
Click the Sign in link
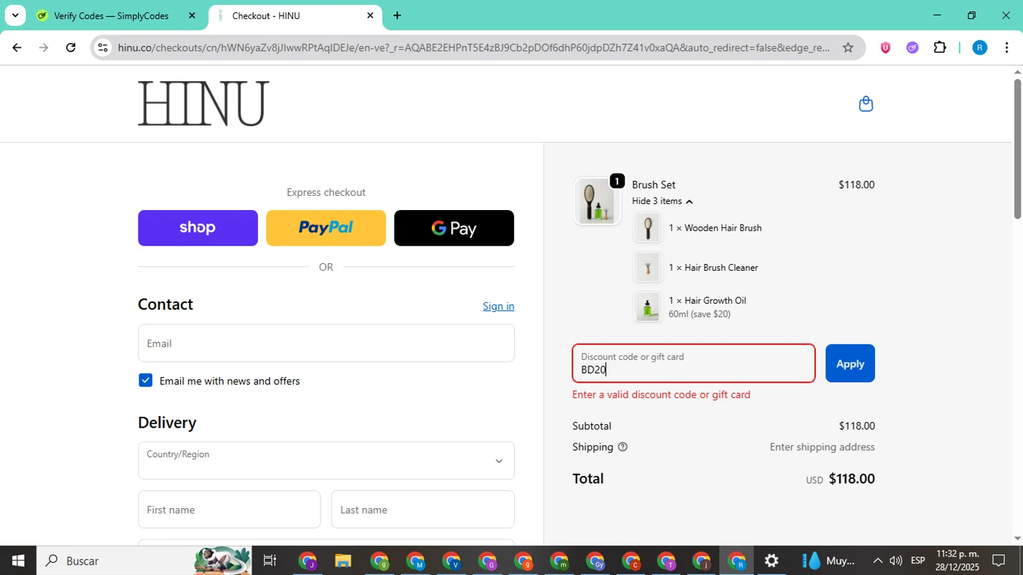coord(499,306)
